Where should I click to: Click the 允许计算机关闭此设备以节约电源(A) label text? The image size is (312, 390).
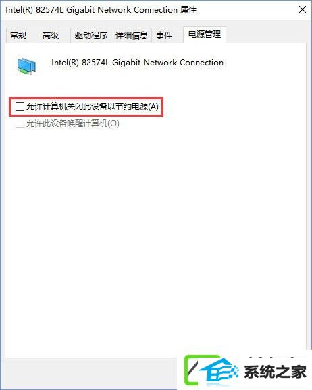(93, 107)
